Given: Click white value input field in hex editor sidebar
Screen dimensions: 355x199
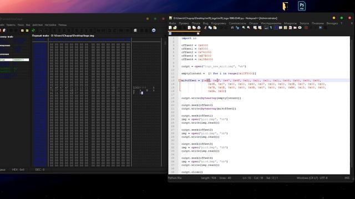Looking at the screenshot, I should (x=14, y=60).
